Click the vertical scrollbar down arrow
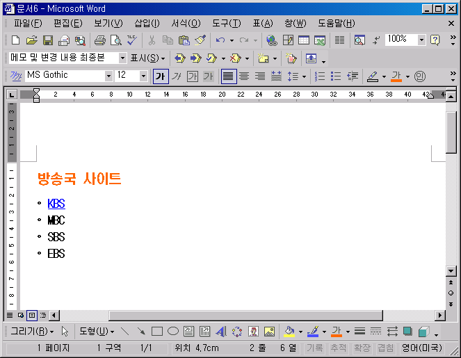Screen dimensions: 461x358 coord(451,270)
